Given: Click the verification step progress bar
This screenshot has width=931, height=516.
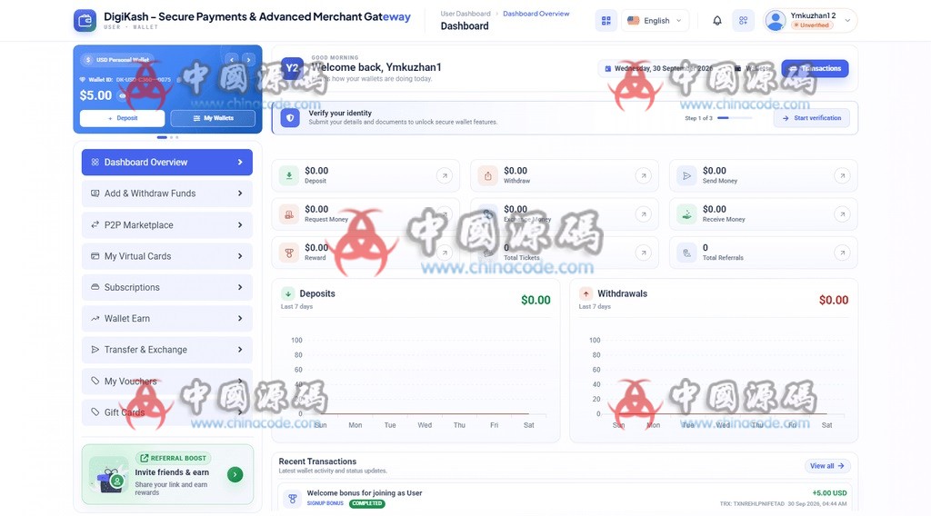Looking at the screenshot, I should tap(735, 118).
